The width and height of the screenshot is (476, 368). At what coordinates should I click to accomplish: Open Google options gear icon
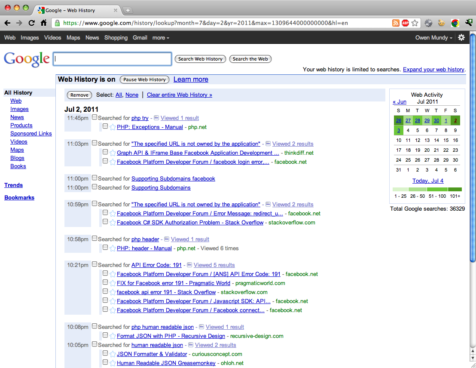click(461, 37)
